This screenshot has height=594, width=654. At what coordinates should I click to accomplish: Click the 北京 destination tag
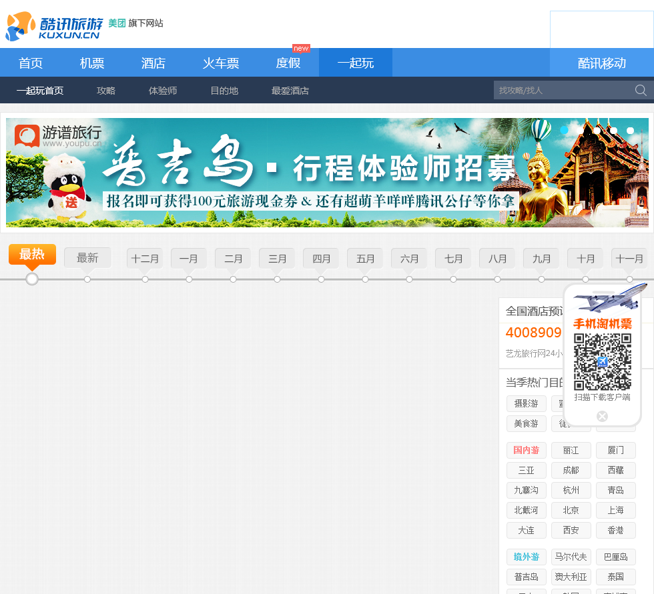point(571,510)
